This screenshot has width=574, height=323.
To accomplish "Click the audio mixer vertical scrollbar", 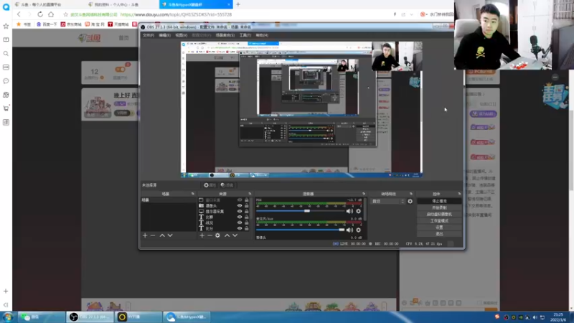I will pyautogui.click(x=365, y=210).
